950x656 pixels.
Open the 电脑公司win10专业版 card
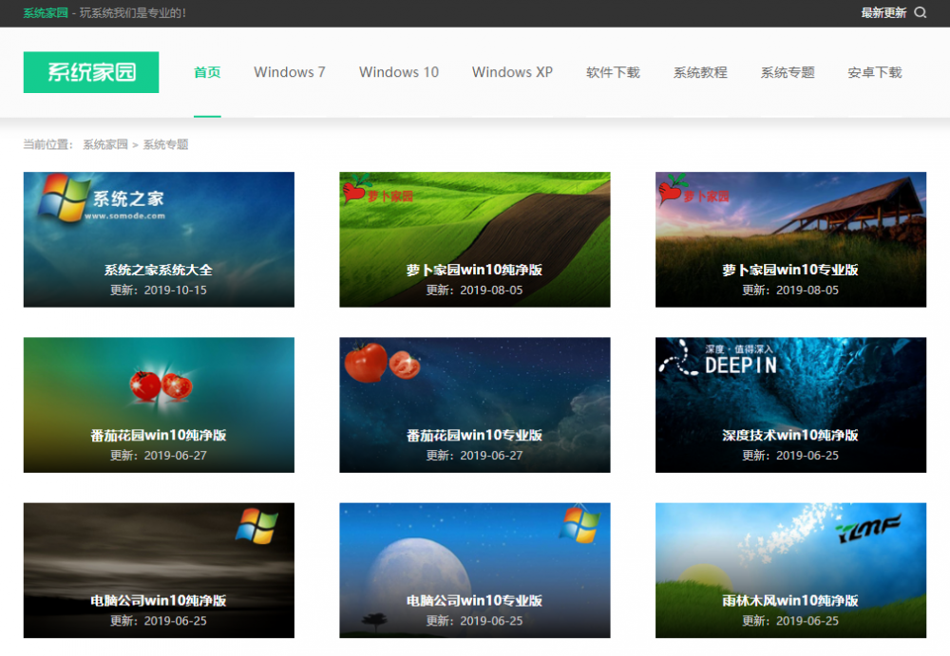[x=474, y=570]
